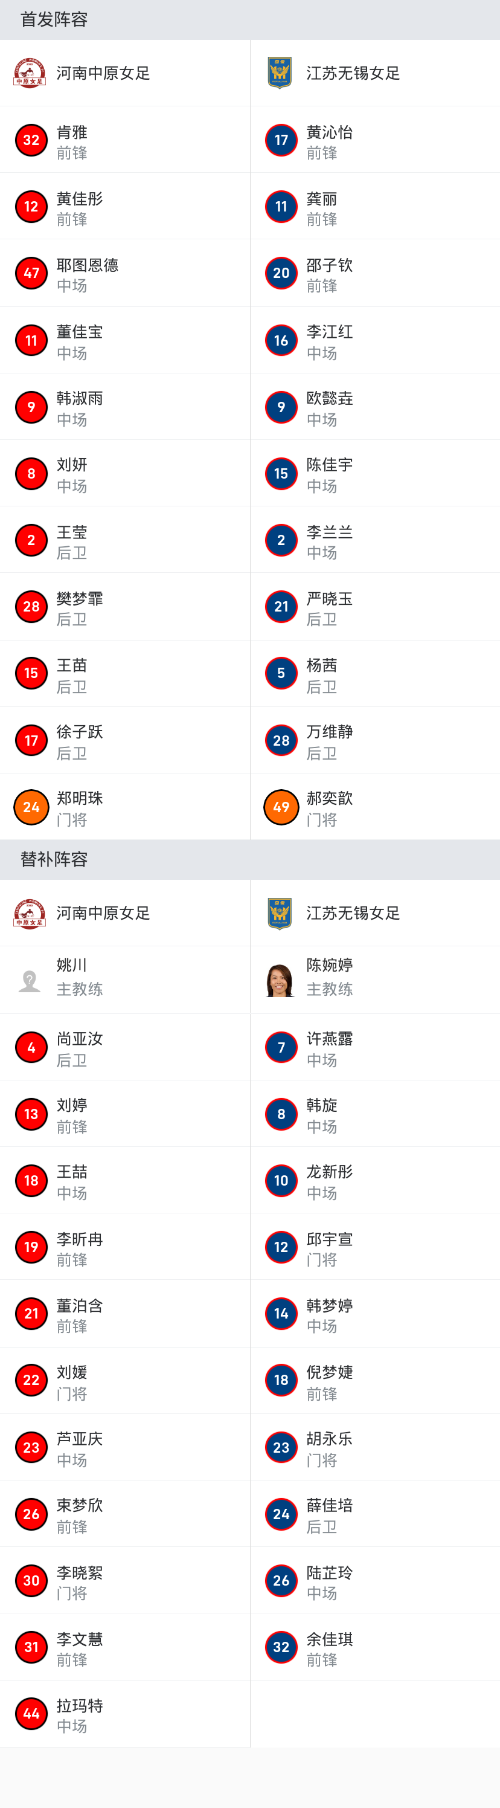Click orange number 49 goalkeeper badge for 郝奕歆

[281, 807]
